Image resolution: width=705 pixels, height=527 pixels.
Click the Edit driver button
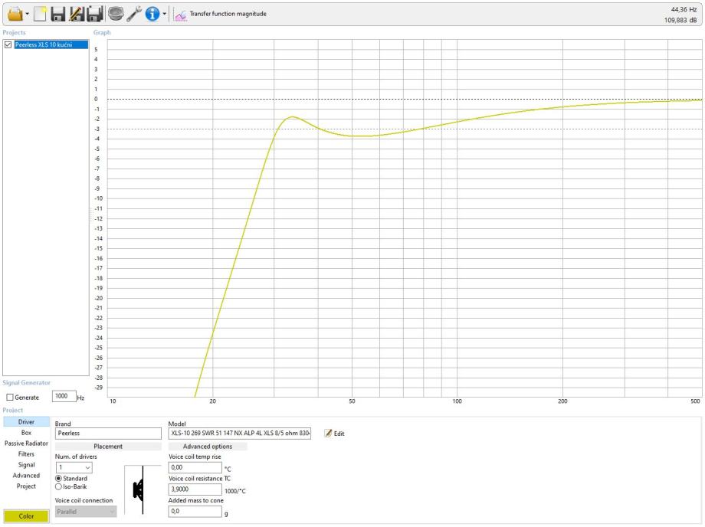pos(335,434)
